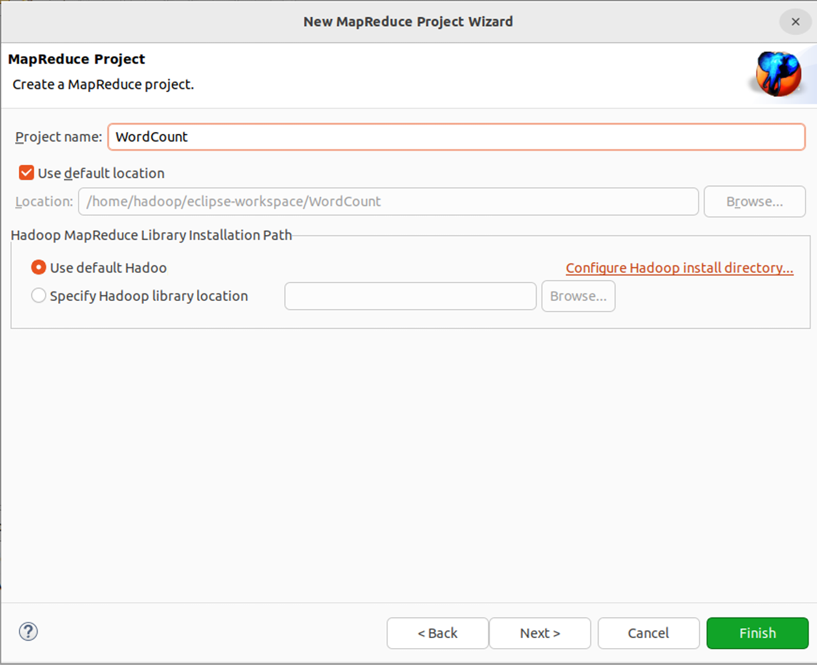Click the MapReduce Project heading
This screenshot has height=665, width=817.
pos(76,59)
